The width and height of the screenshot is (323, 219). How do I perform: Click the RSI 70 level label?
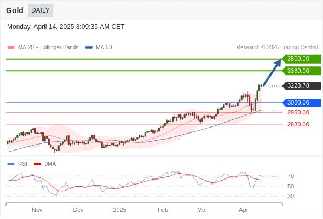coord(291,176)
